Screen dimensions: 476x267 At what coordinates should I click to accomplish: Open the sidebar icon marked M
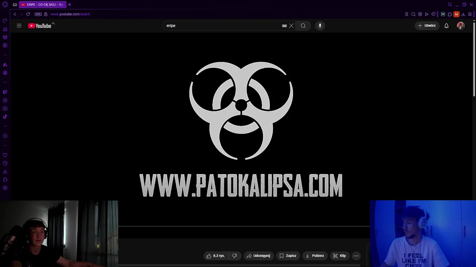(x=5, y=45)
